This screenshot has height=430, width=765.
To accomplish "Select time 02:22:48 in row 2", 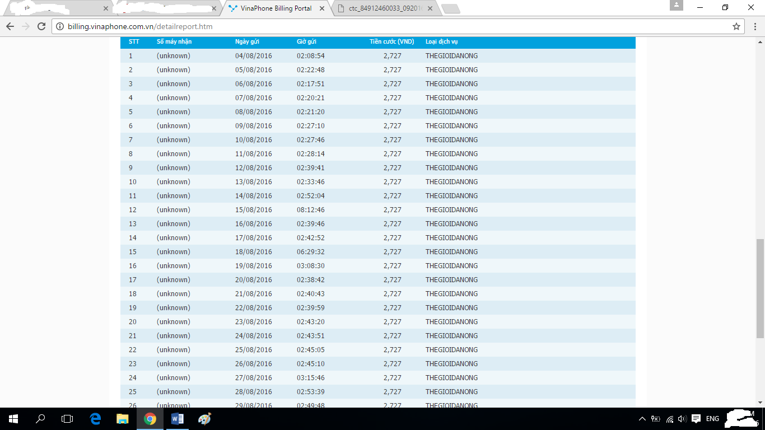I will coord(311,70).
